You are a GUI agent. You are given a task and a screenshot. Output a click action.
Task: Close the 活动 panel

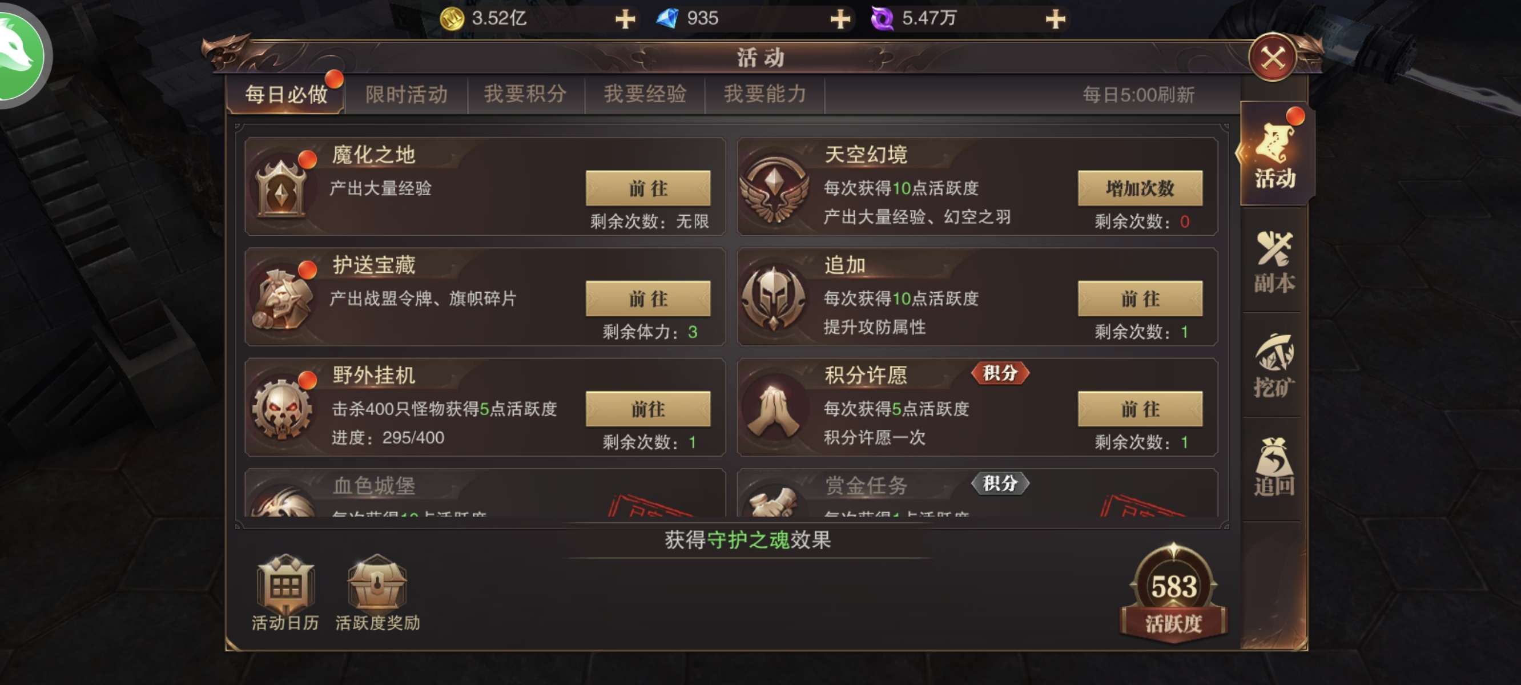(x=1273, y=58)
